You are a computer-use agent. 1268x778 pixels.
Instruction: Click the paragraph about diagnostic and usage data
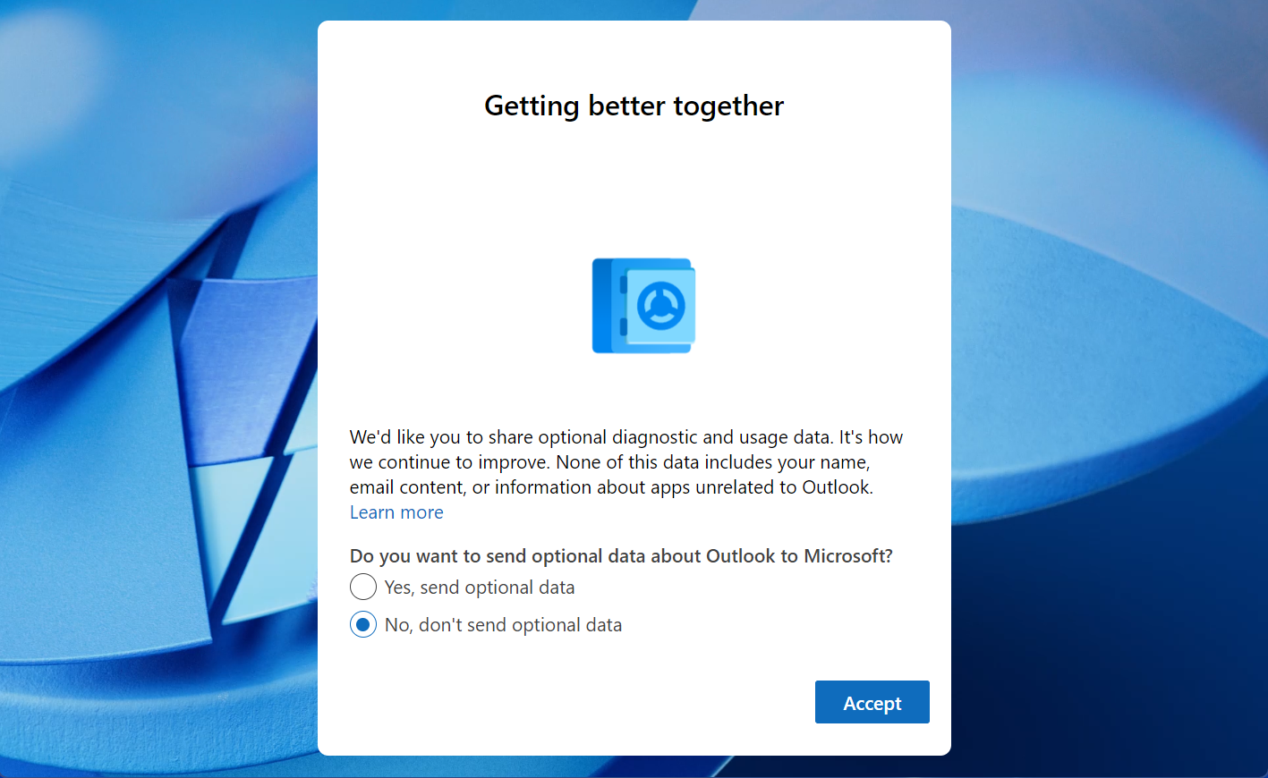click(x=626, y=462)
